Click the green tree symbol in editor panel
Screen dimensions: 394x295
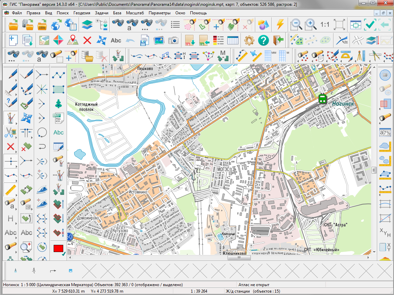point(58,103)
